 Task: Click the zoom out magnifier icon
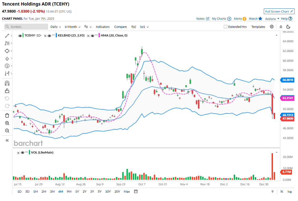[x=7, y=131]
